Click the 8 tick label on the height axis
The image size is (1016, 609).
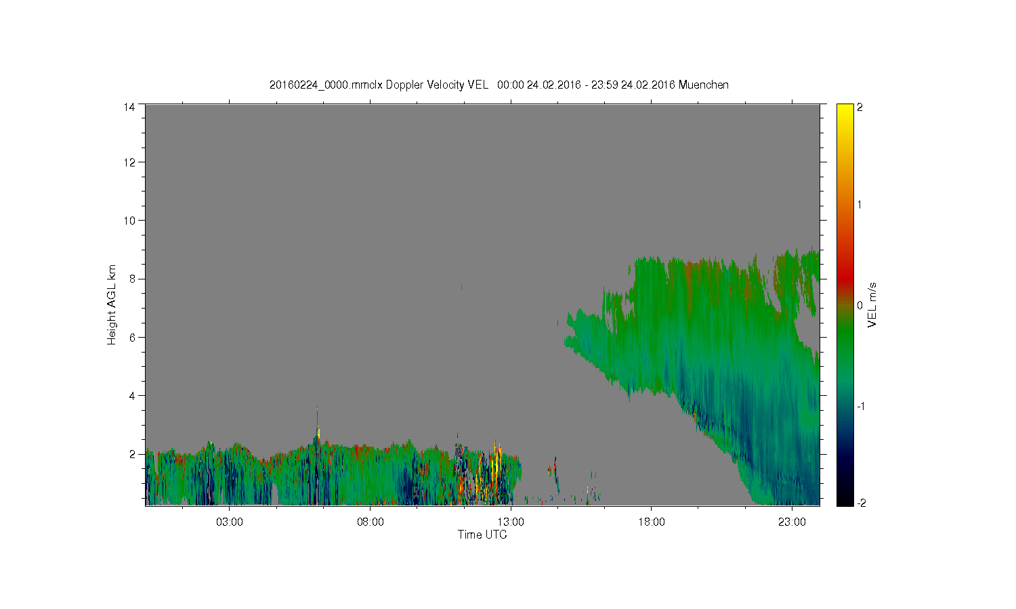(x=132, y=278)
